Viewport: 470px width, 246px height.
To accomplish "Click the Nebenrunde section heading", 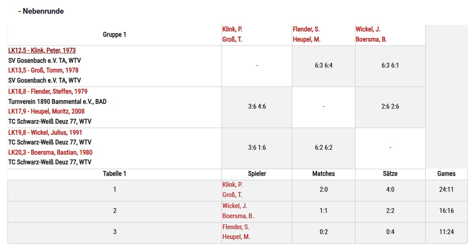I will (41, 11).
